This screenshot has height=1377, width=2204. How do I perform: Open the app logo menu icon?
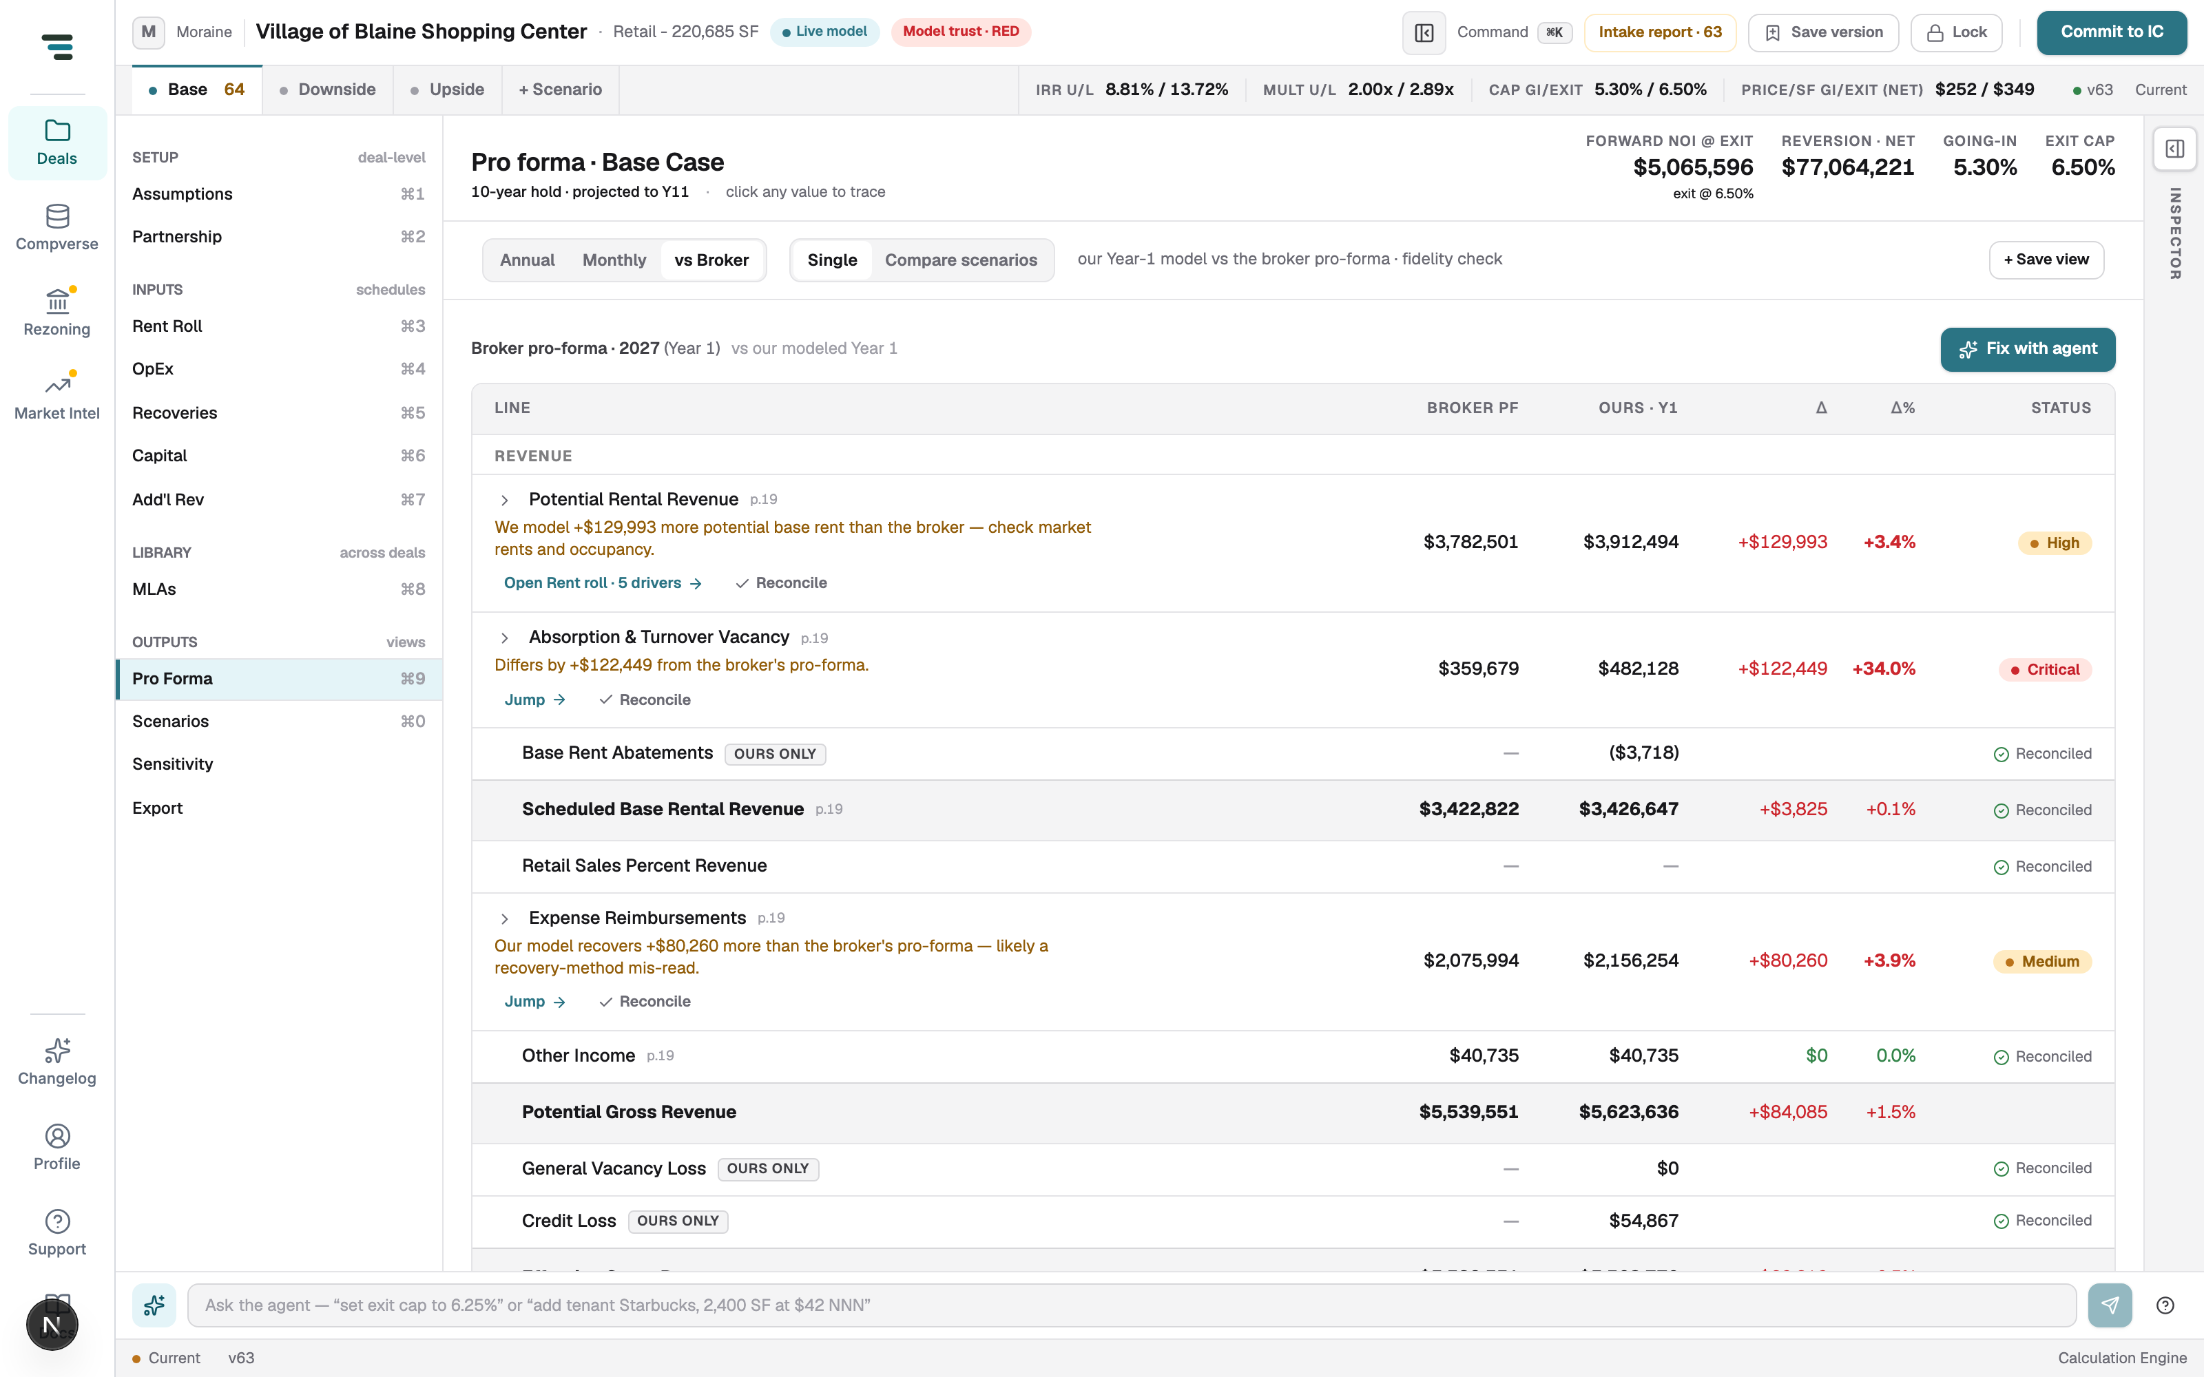pyautogui.click(x=57, y=46)
